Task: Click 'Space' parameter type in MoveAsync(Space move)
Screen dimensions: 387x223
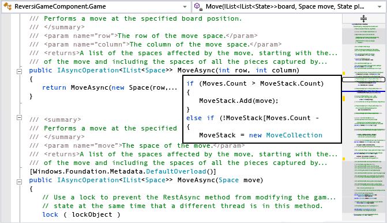Action: coord(228,180)
